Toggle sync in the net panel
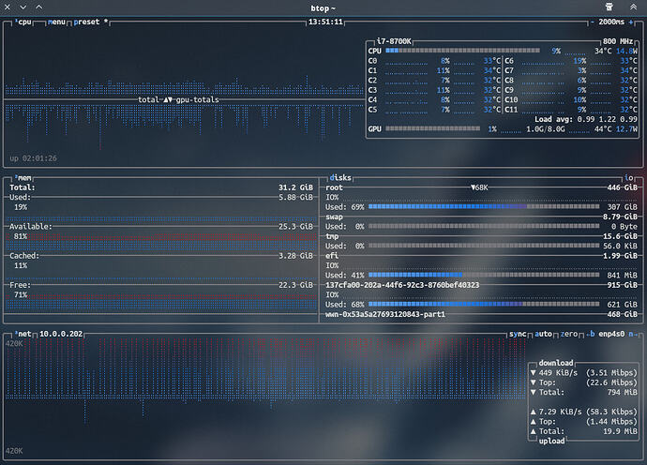This screenshot has width=647, height=465. 519,334
